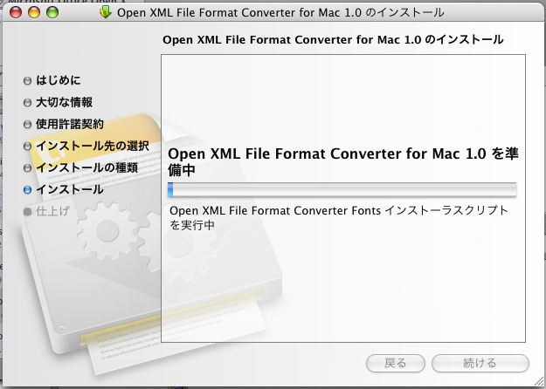Click the 続ける (Continue) button
546x389 pixels.
tap(480, 363)
